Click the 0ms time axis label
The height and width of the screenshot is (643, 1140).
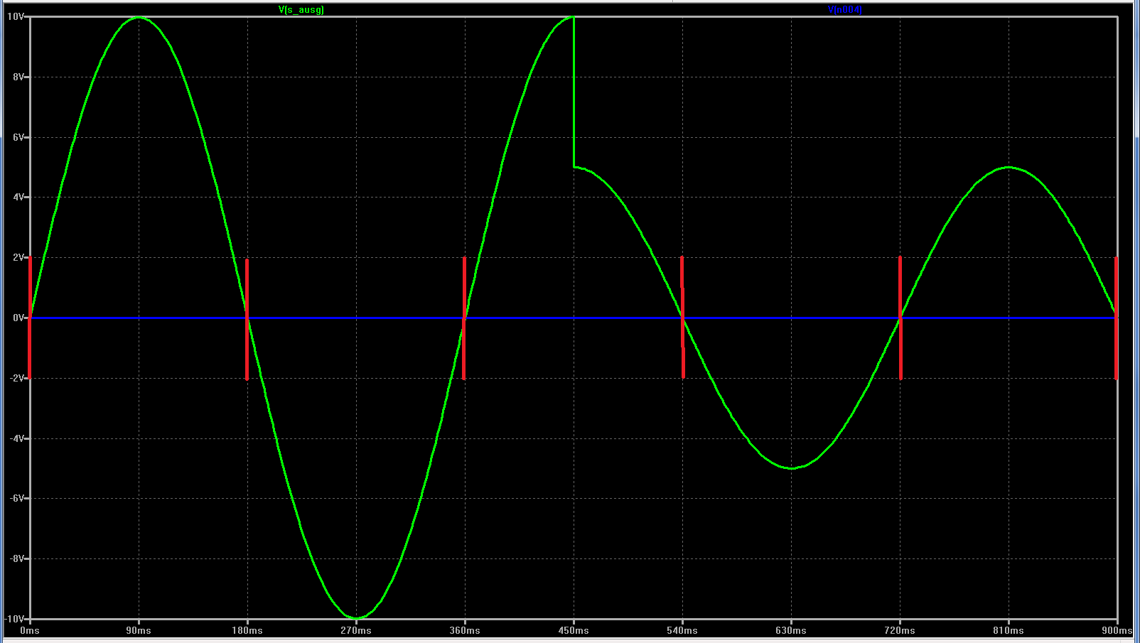(30, 631)
